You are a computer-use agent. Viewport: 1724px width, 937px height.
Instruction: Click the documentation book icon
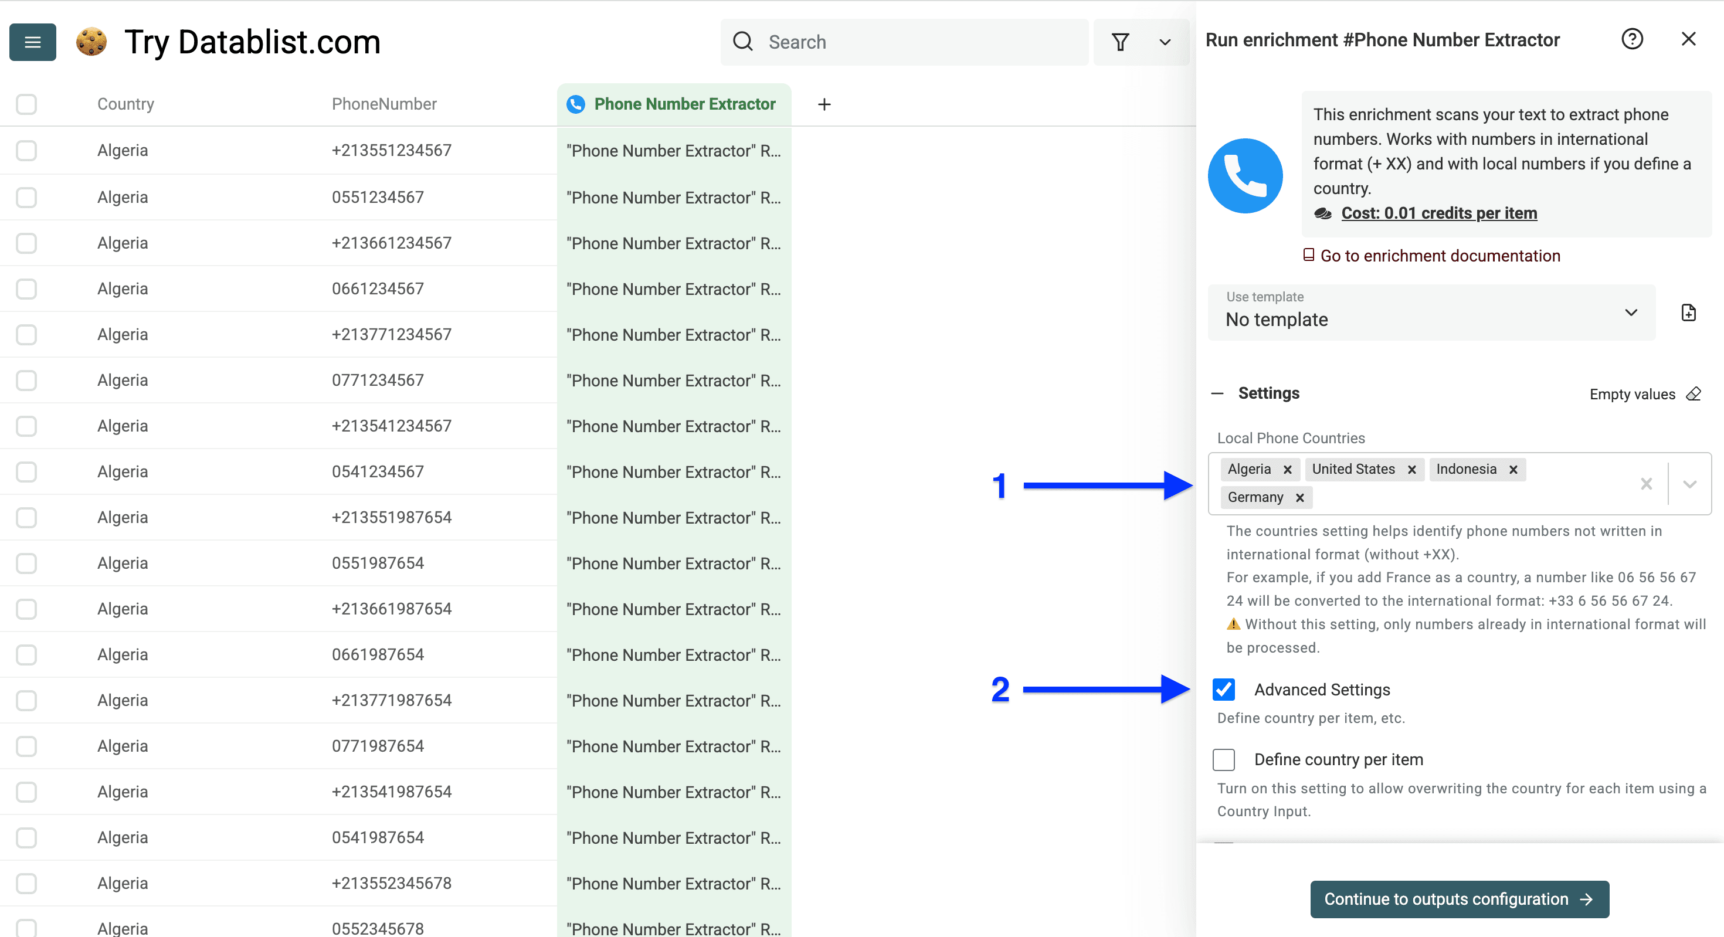(1308, 255)
